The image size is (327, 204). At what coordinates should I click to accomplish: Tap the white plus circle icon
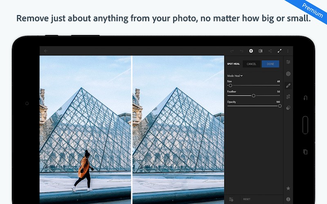point(251,51)
